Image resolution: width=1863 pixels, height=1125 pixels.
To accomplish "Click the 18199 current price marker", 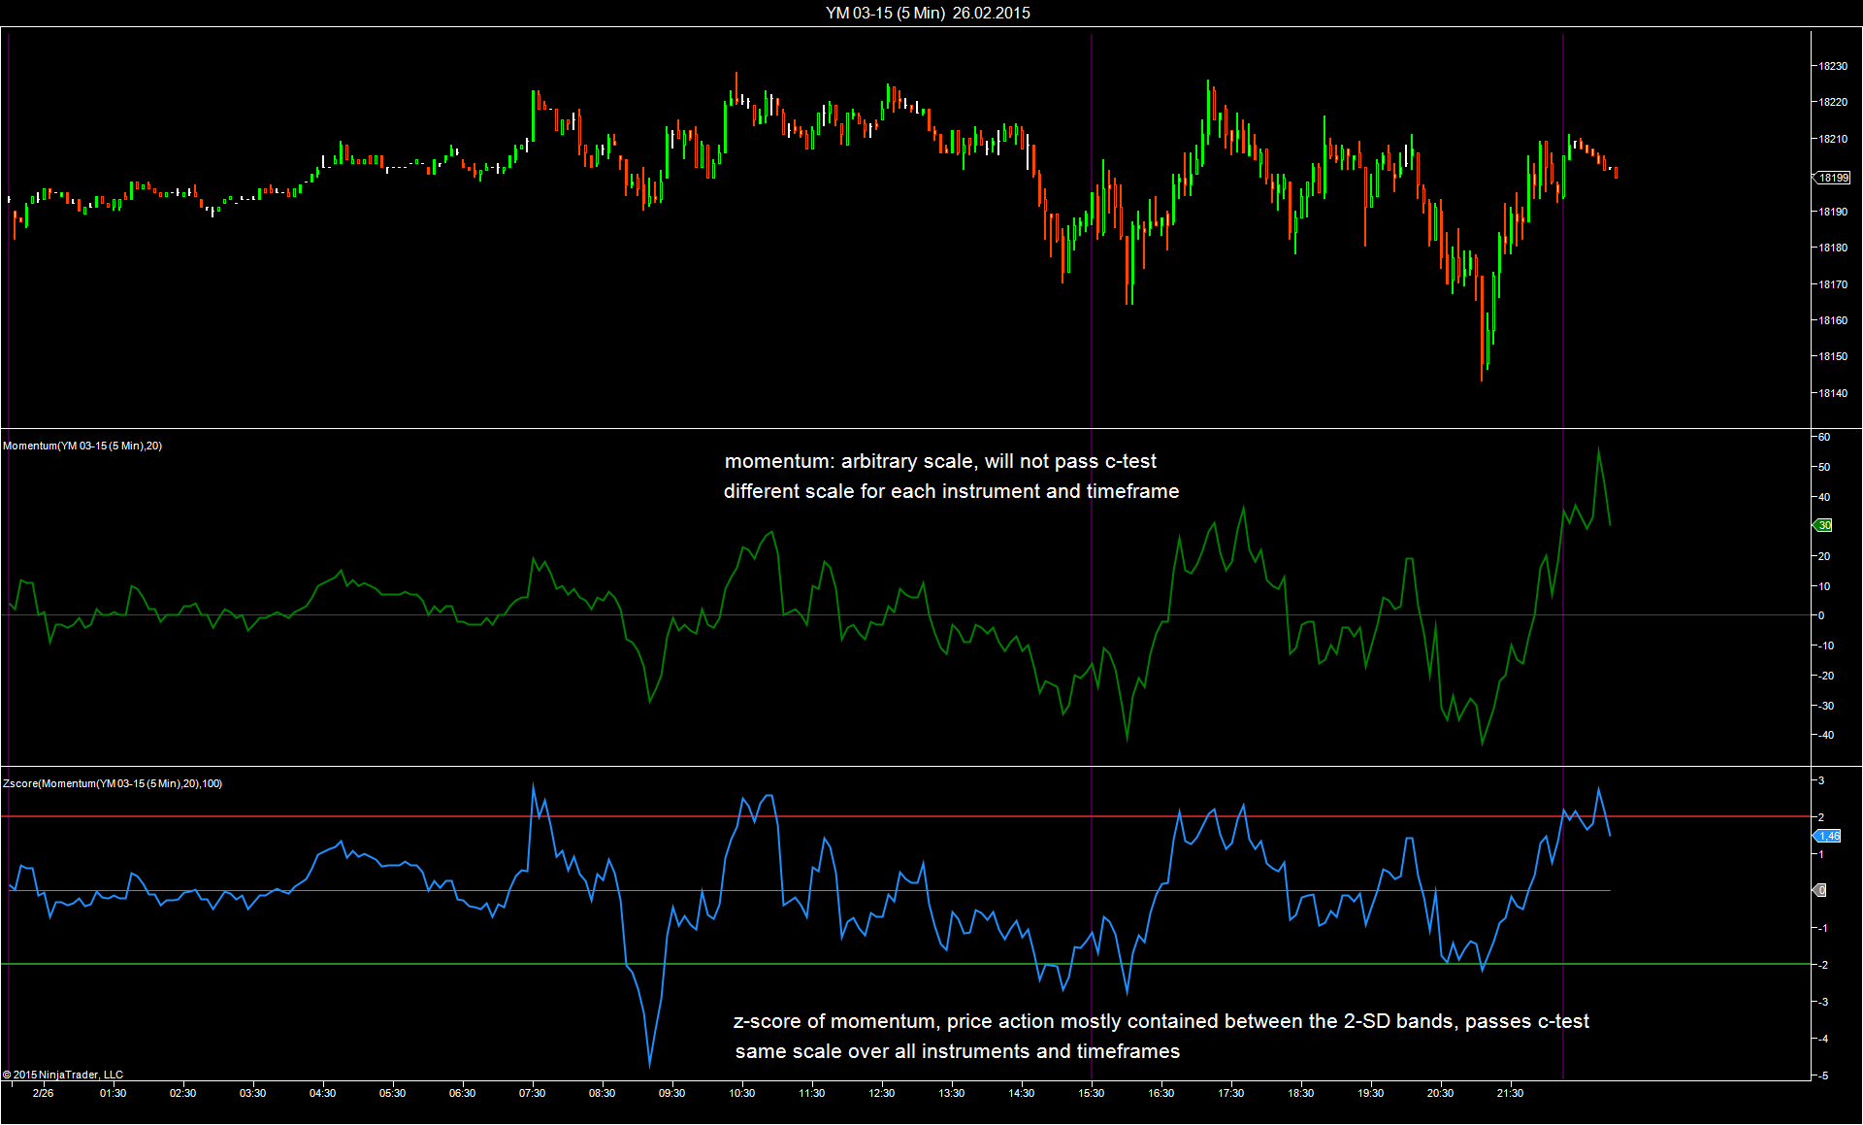I will click(1832, 178).
